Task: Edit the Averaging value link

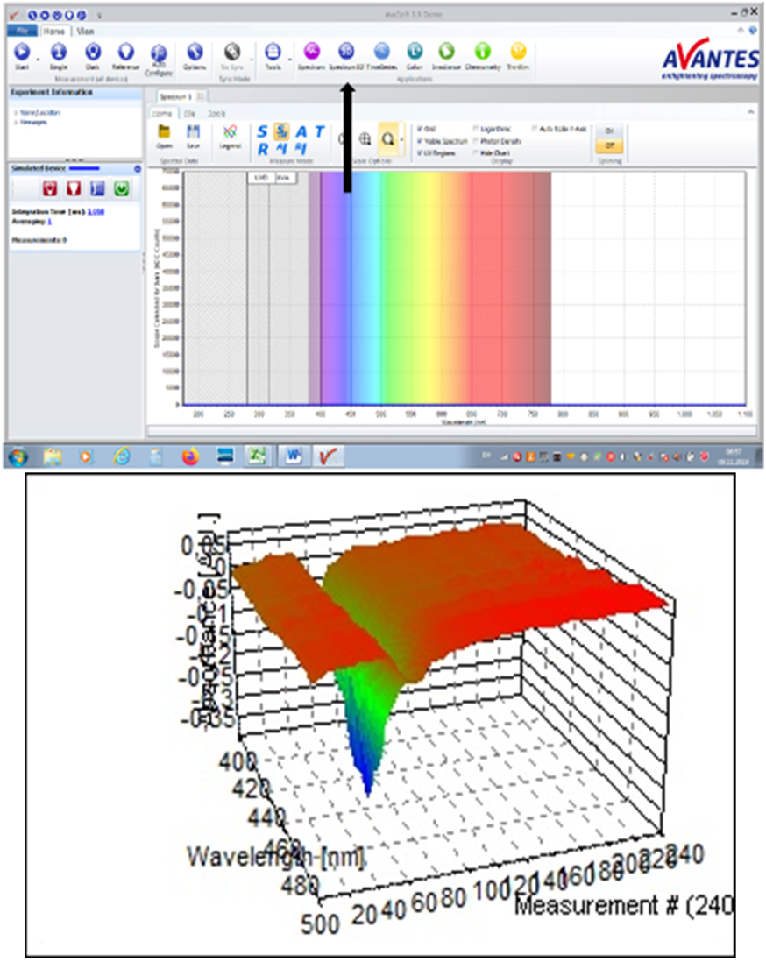Action: point(50,221)
